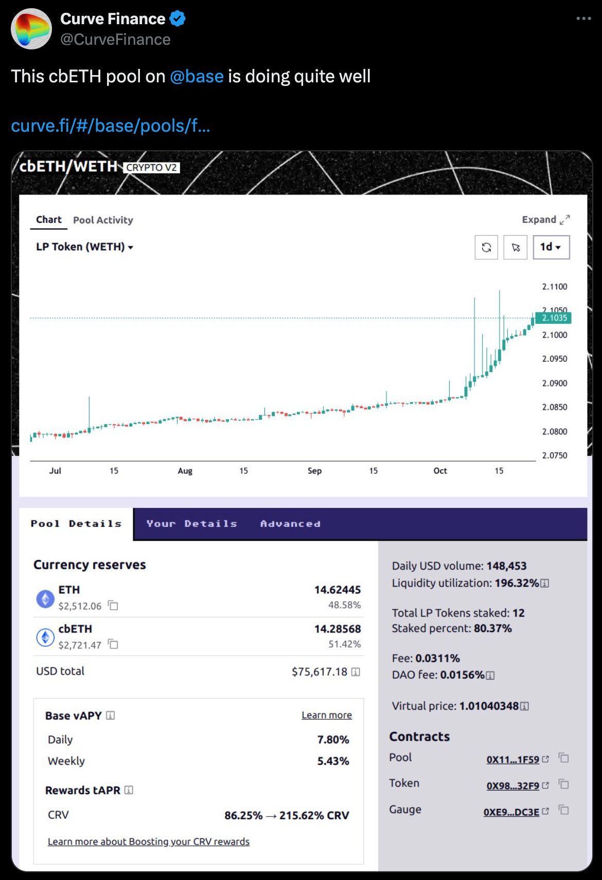Click the Daily vAPY value 7.80%
The height and width of the screenshot is (880, 602).
pyautogui.click(x=333, y=740)
